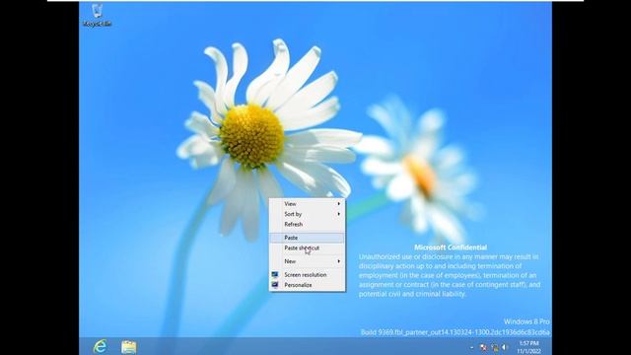Expand the New submenu

[x=307, y=261]
